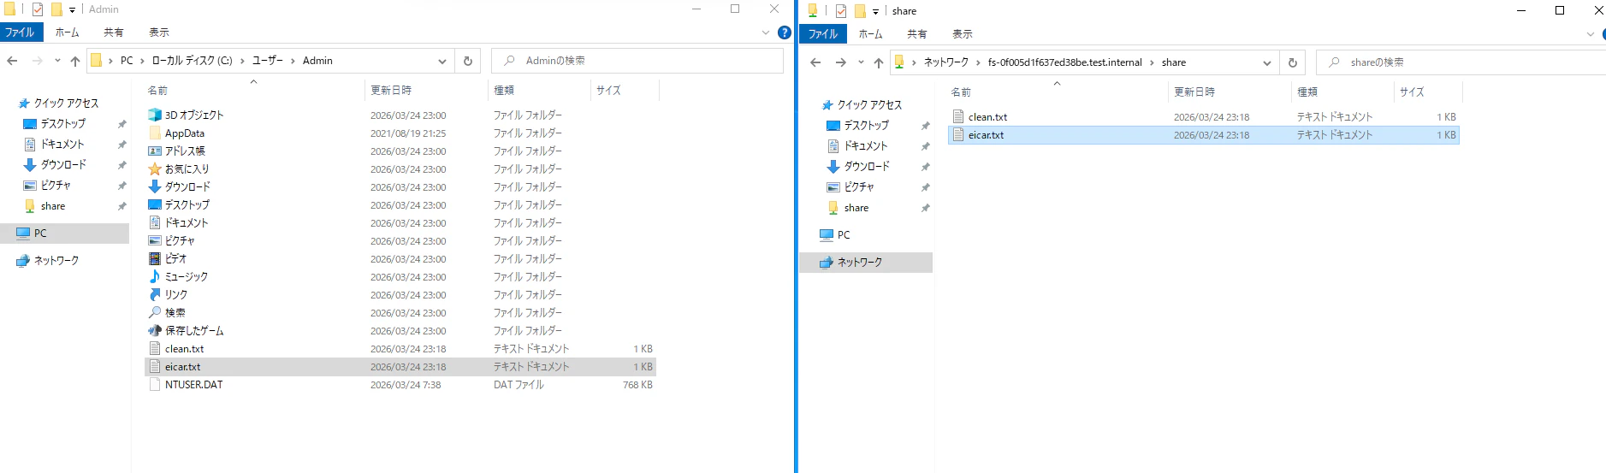Expand the address history dropdown in Admin window
Screen dimensions: 1606x473
[442, 61]
